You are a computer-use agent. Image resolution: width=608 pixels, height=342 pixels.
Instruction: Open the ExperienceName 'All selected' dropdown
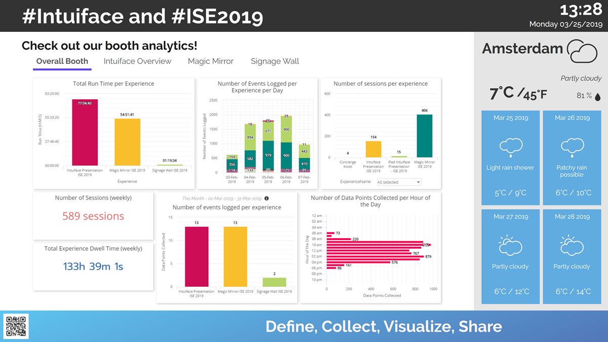[399, 182]
